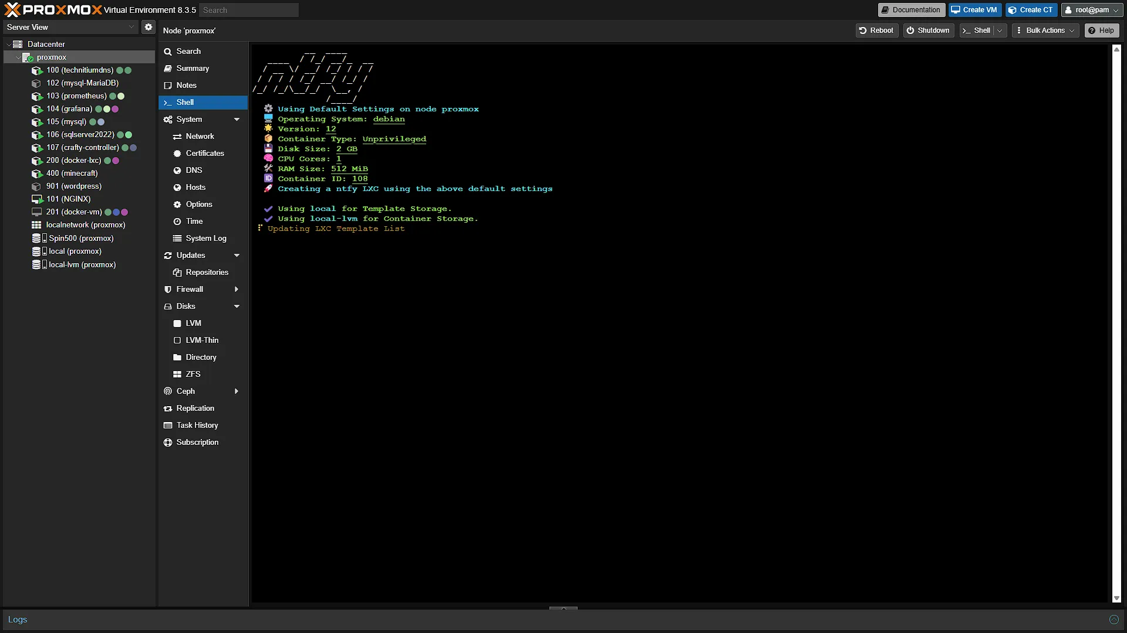The height and width of the screenshot is (633, 1127).
Task: Click the Firewall shield icon
Action: tap(168, 290)
